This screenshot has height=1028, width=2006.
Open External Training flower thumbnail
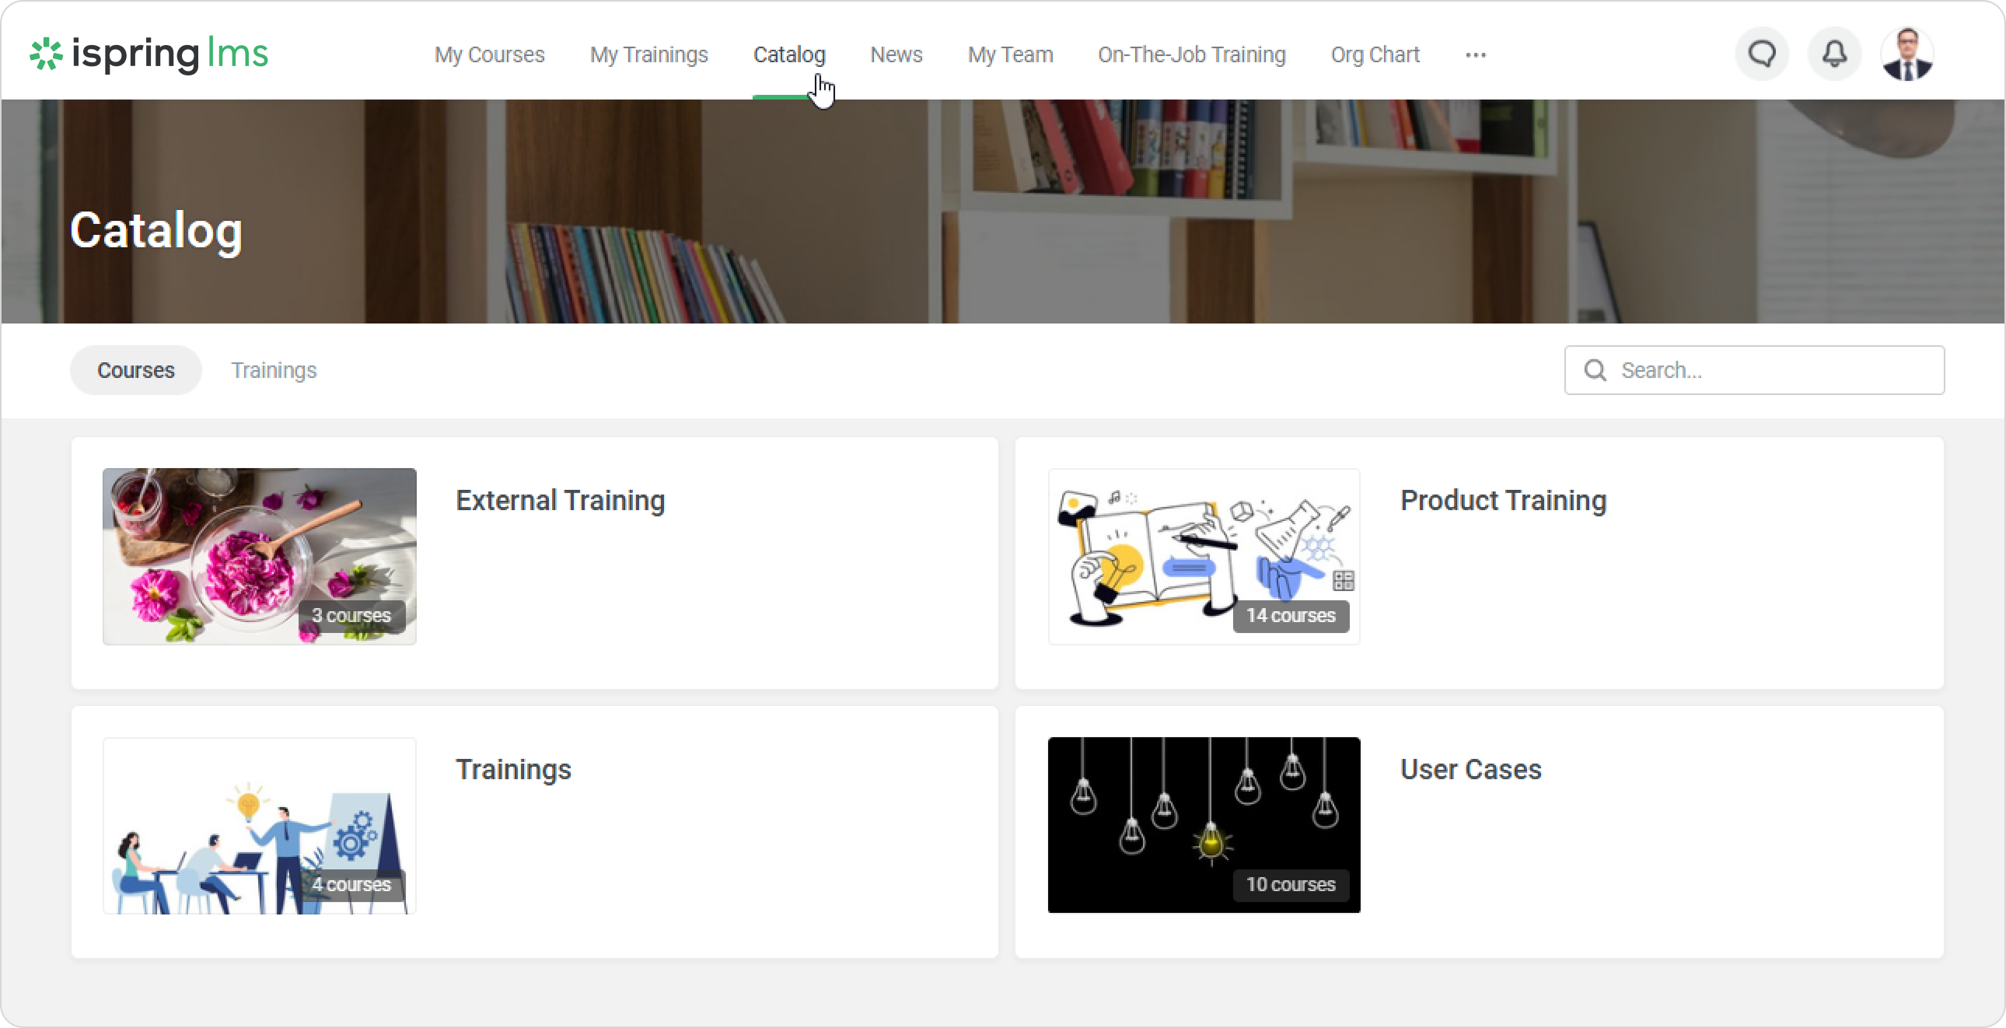260,556
